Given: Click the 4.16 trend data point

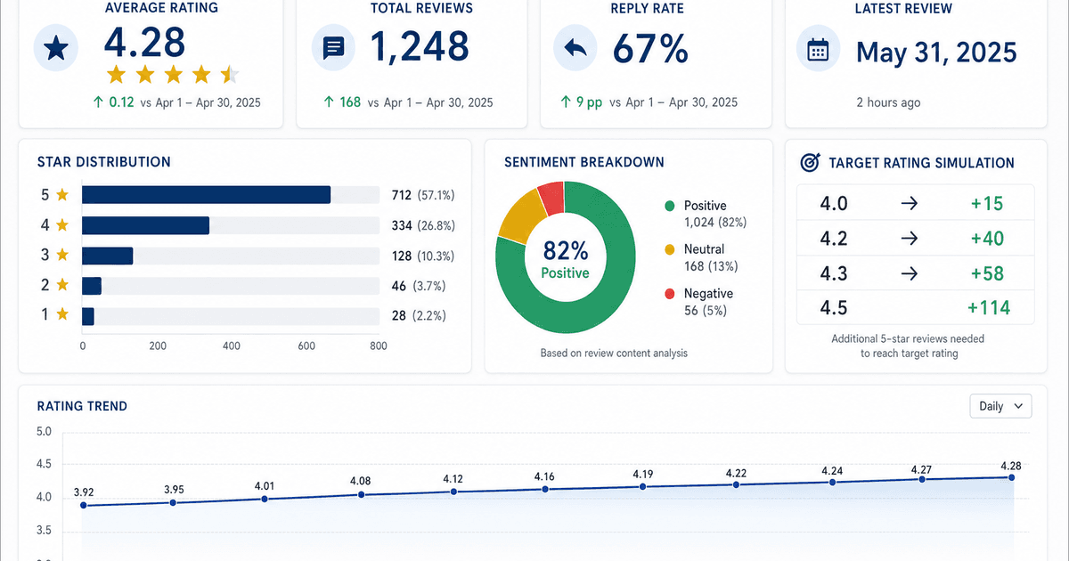Looking at the screenshot, I should point(545,489).
